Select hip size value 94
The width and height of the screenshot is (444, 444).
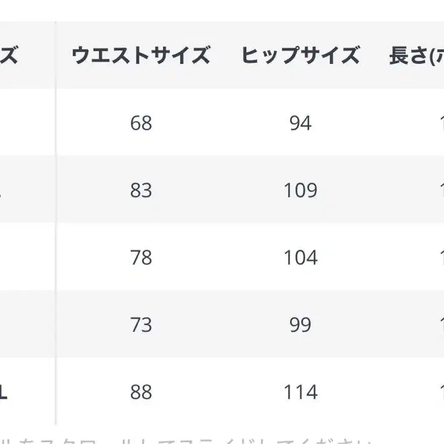tap(300, 123)
